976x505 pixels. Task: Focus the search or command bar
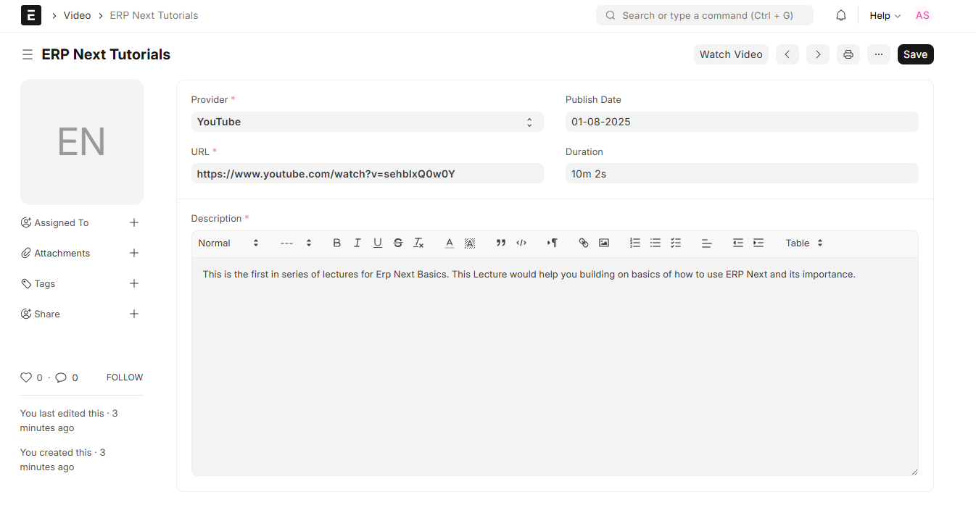click(705, 15)
